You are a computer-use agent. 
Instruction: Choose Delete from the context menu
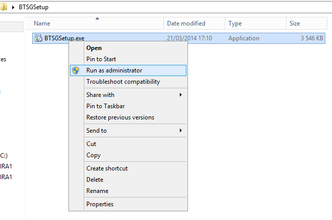tap(95, 180)
